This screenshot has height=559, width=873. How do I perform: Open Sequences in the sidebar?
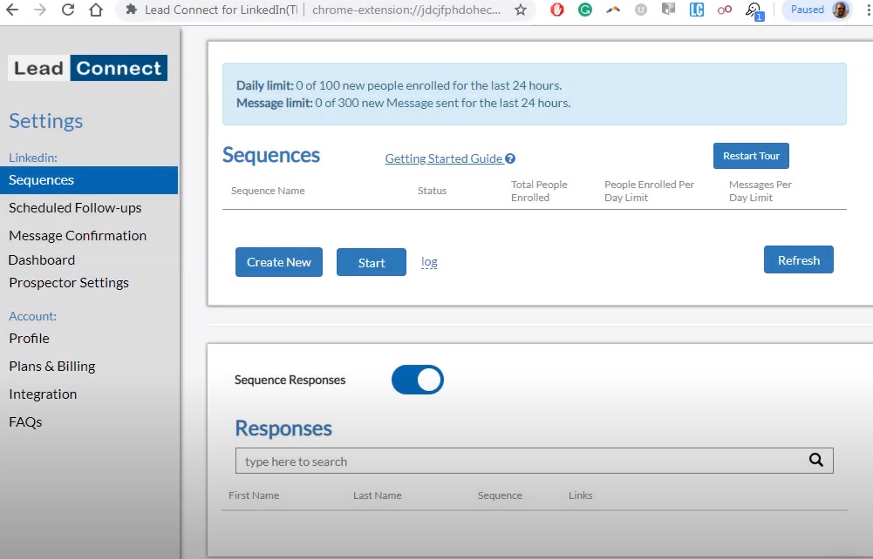click(89, 180)
